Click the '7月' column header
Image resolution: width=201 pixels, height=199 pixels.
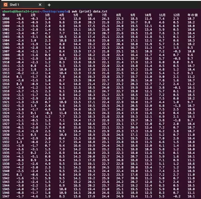(x=104, y=15)
